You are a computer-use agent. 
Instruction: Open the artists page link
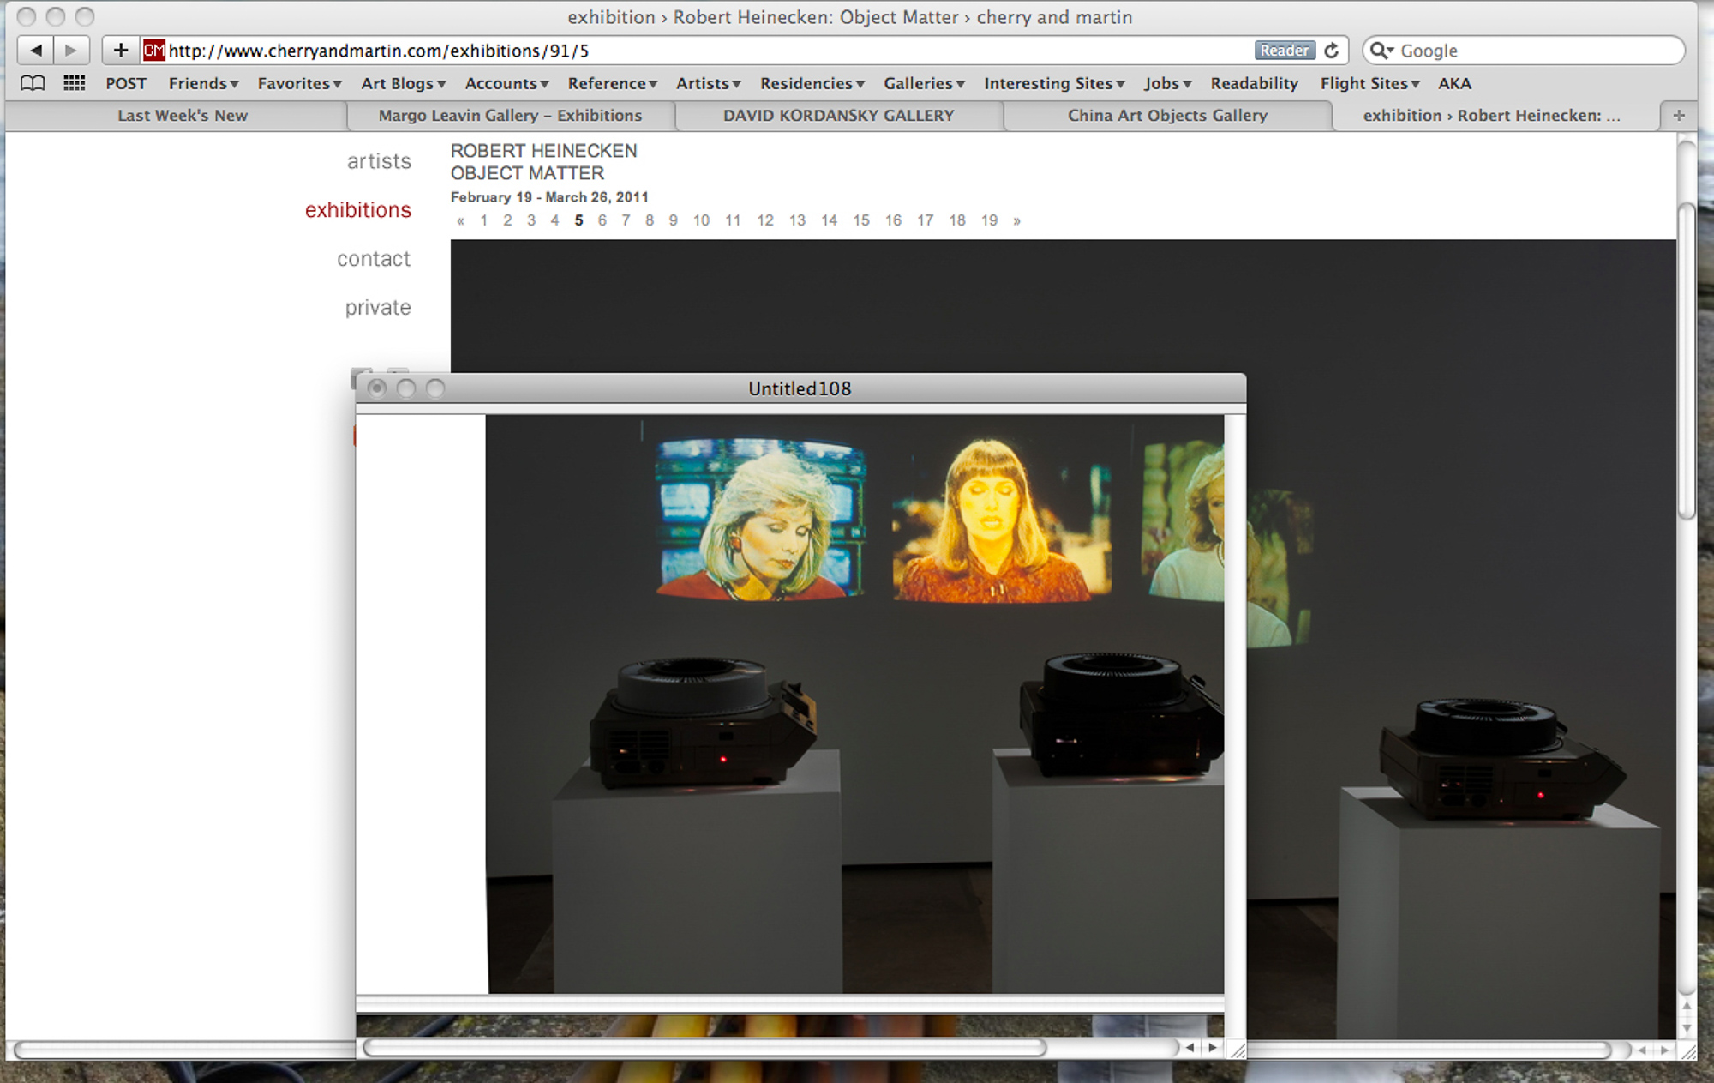click(379, 161)
